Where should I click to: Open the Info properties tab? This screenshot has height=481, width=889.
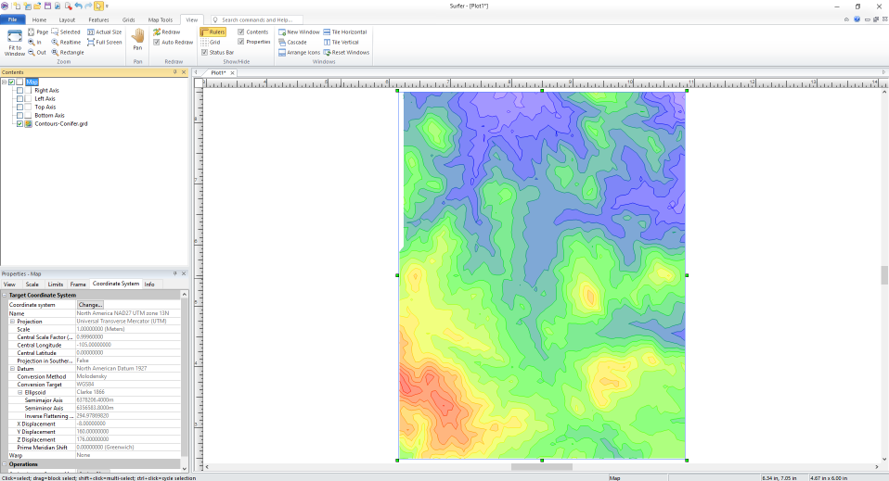pos(149,285)
